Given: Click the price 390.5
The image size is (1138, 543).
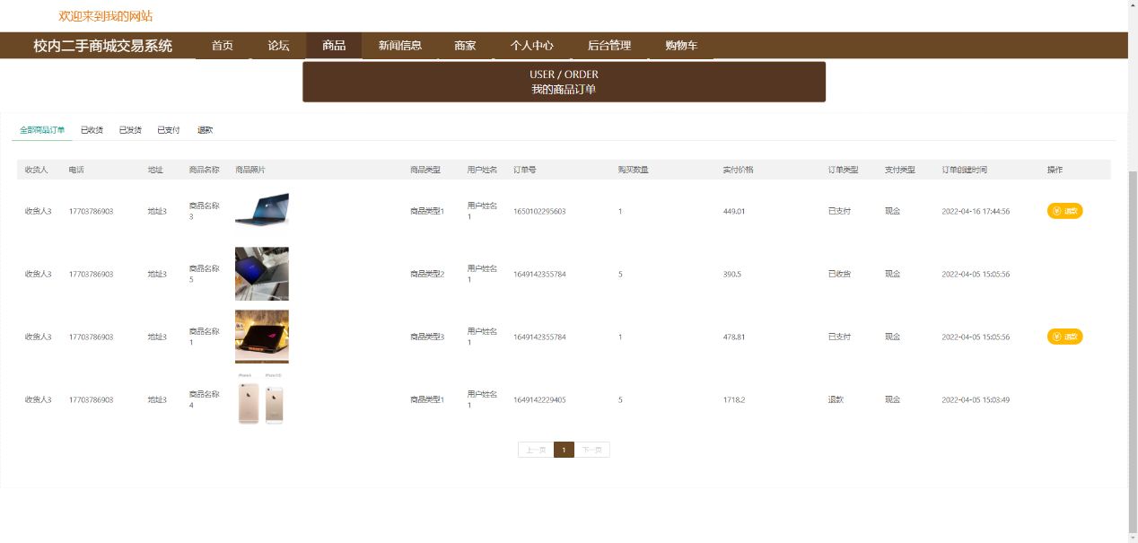Looking at the screenshot, I should [x=732, y=275].
